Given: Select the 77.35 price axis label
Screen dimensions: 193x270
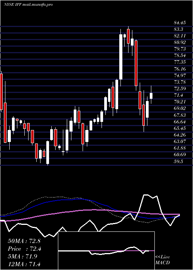Looking at the screenshot, I should pyautogui.click(x=179, y=62).
